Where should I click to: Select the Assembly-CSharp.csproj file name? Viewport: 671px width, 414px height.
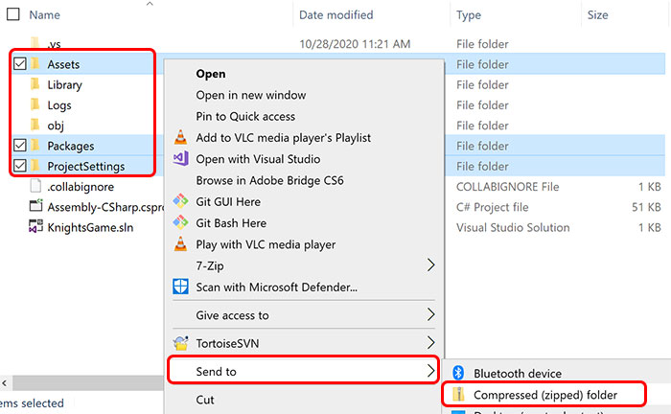[x=105, y=207]
